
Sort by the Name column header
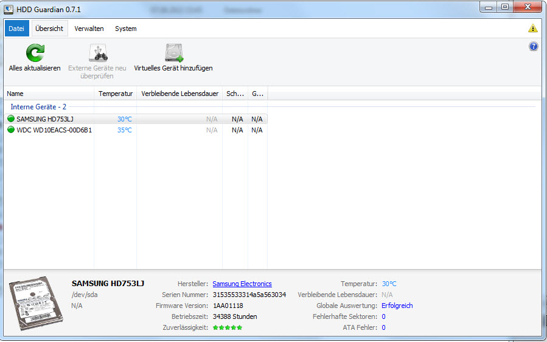tap(49, 94)
